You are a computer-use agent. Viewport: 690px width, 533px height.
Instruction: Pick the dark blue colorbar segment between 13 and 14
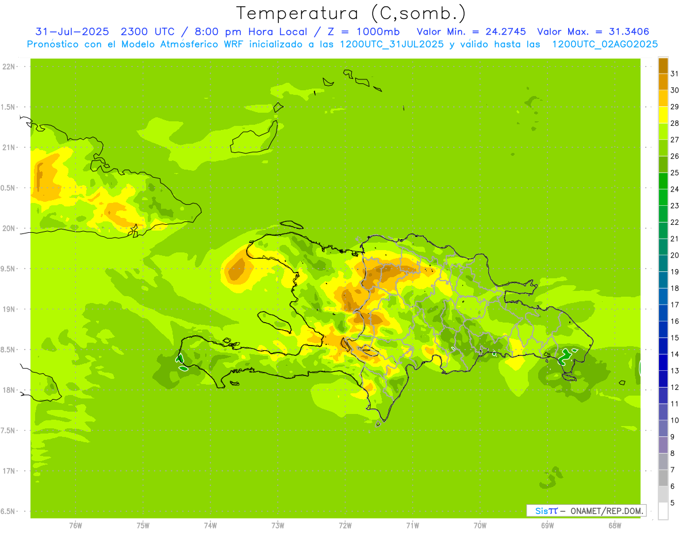coord(663,362)
